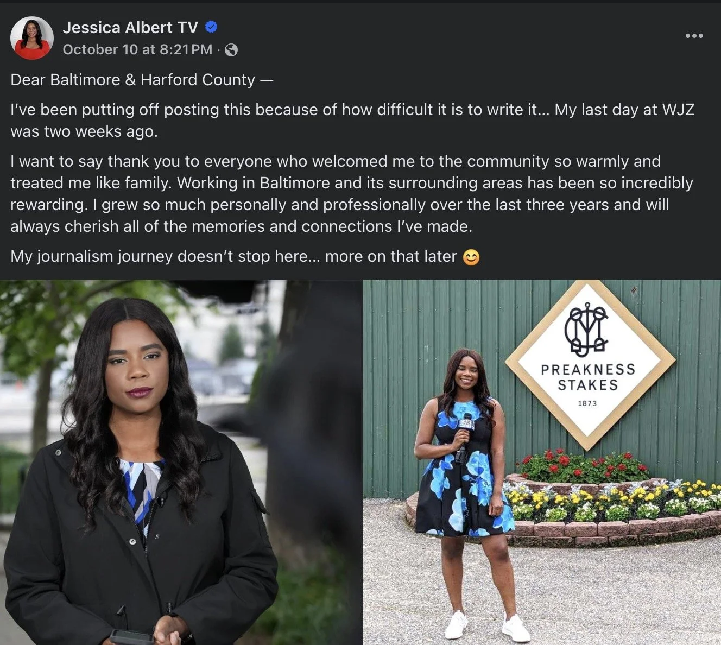Open the left photo of reporter in black jacket
721x645 pixels.
coord(181,462)
